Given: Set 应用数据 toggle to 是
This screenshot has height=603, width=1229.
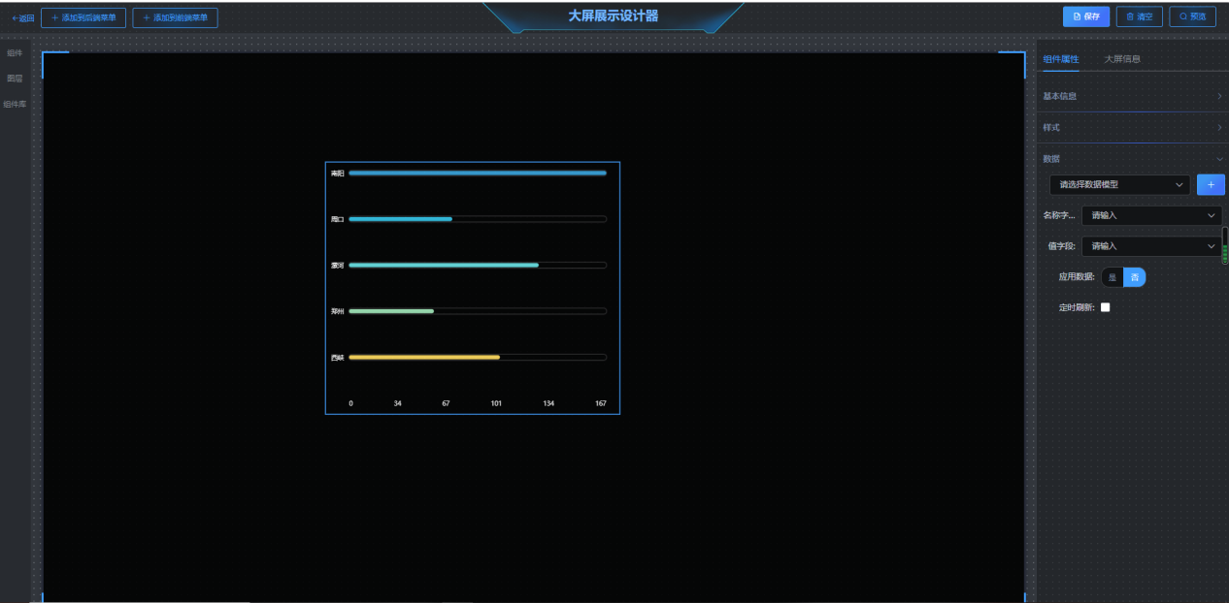Looking at the screenshot, I should 1113,277.
